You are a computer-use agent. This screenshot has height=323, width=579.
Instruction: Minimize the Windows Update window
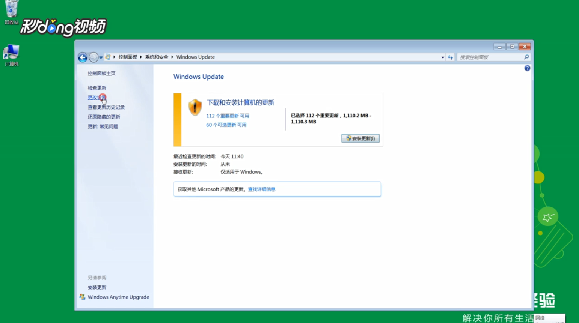coord(499,47)
